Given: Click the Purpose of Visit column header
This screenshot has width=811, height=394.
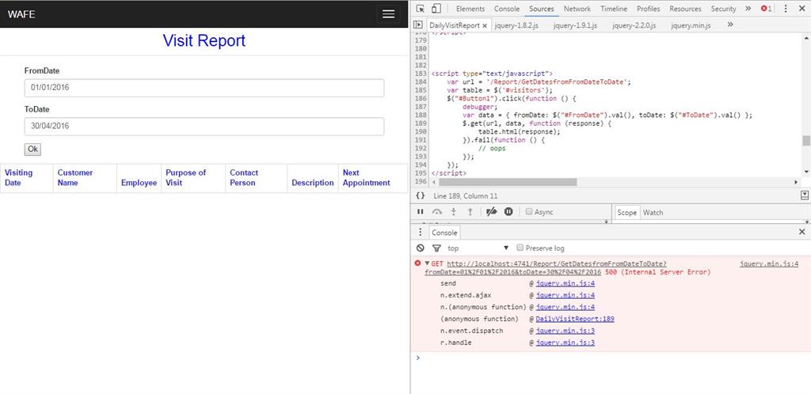Looking at the screenshot, I should click(x=193, y=178).
